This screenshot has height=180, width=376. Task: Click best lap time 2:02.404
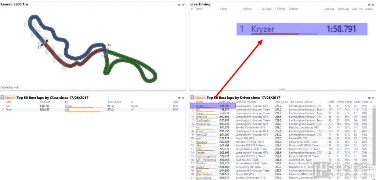(x=224, y=142)
